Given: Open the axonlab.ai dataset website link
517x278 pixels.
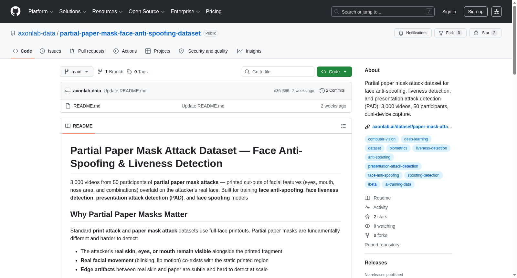Looking at the screenshot, I should [412, 127].
